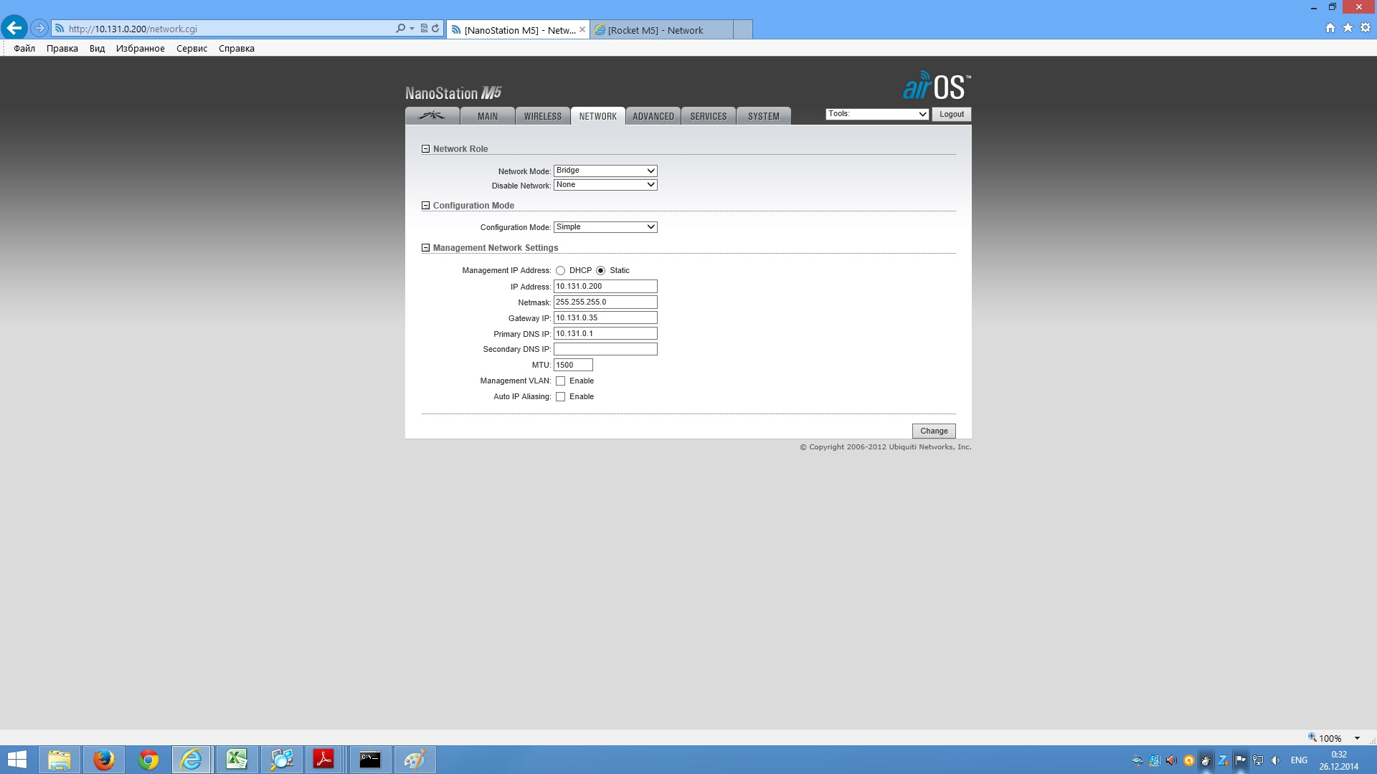Click the Netmask input field
This screenshot has width=1377, height=774.
pyautogui.click(x=605, y=302)
